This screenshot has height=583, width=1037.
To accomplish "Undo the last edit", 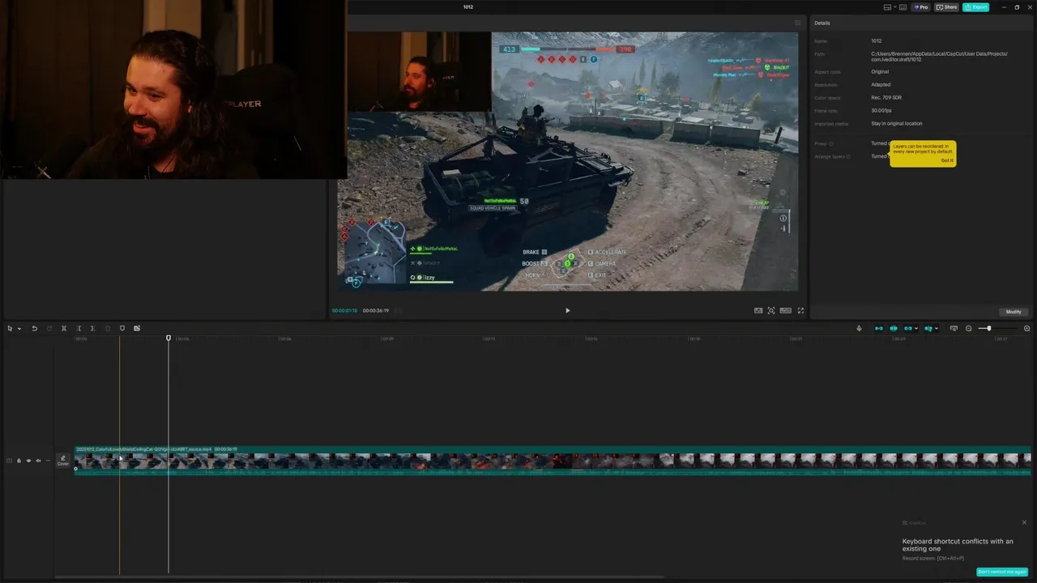I will pyautogui.click(x=34, y=328).
